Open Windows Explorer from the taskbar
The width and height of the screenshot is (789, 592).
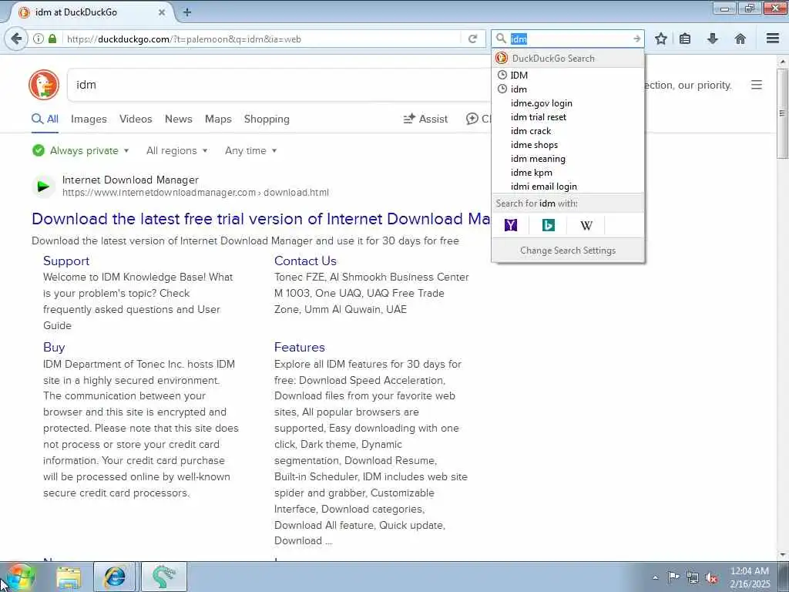[69, 577]
